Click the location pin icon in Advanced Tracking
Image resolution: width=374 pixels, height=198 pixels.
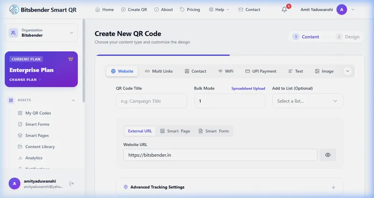pyautogui.click(x=126, y=187)
